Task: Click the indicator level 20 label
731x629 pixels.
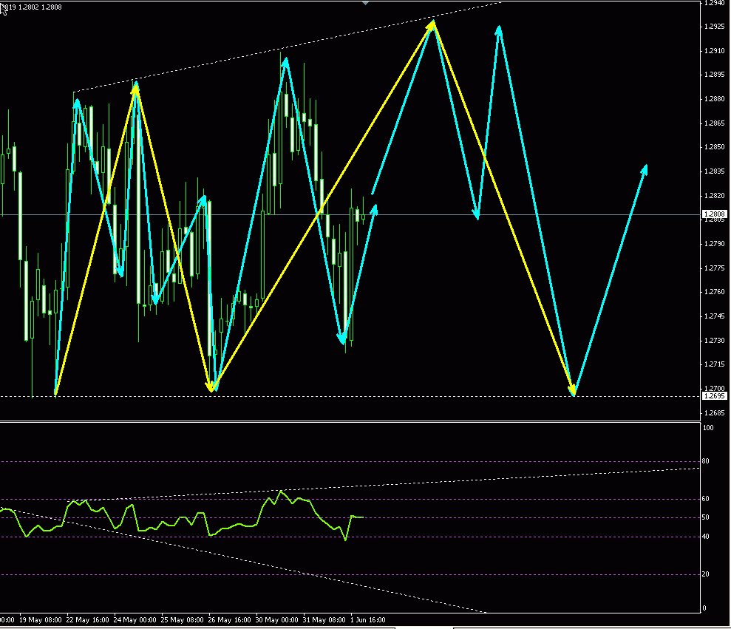Action: pyautogui.click(x=706, y=574)
